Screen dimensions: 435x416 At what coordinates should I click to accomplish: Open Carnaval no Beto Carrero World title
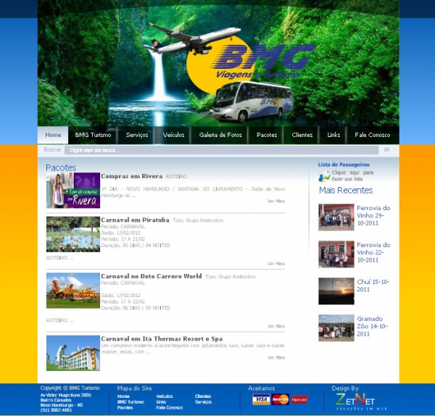click(x=152, y=276)
